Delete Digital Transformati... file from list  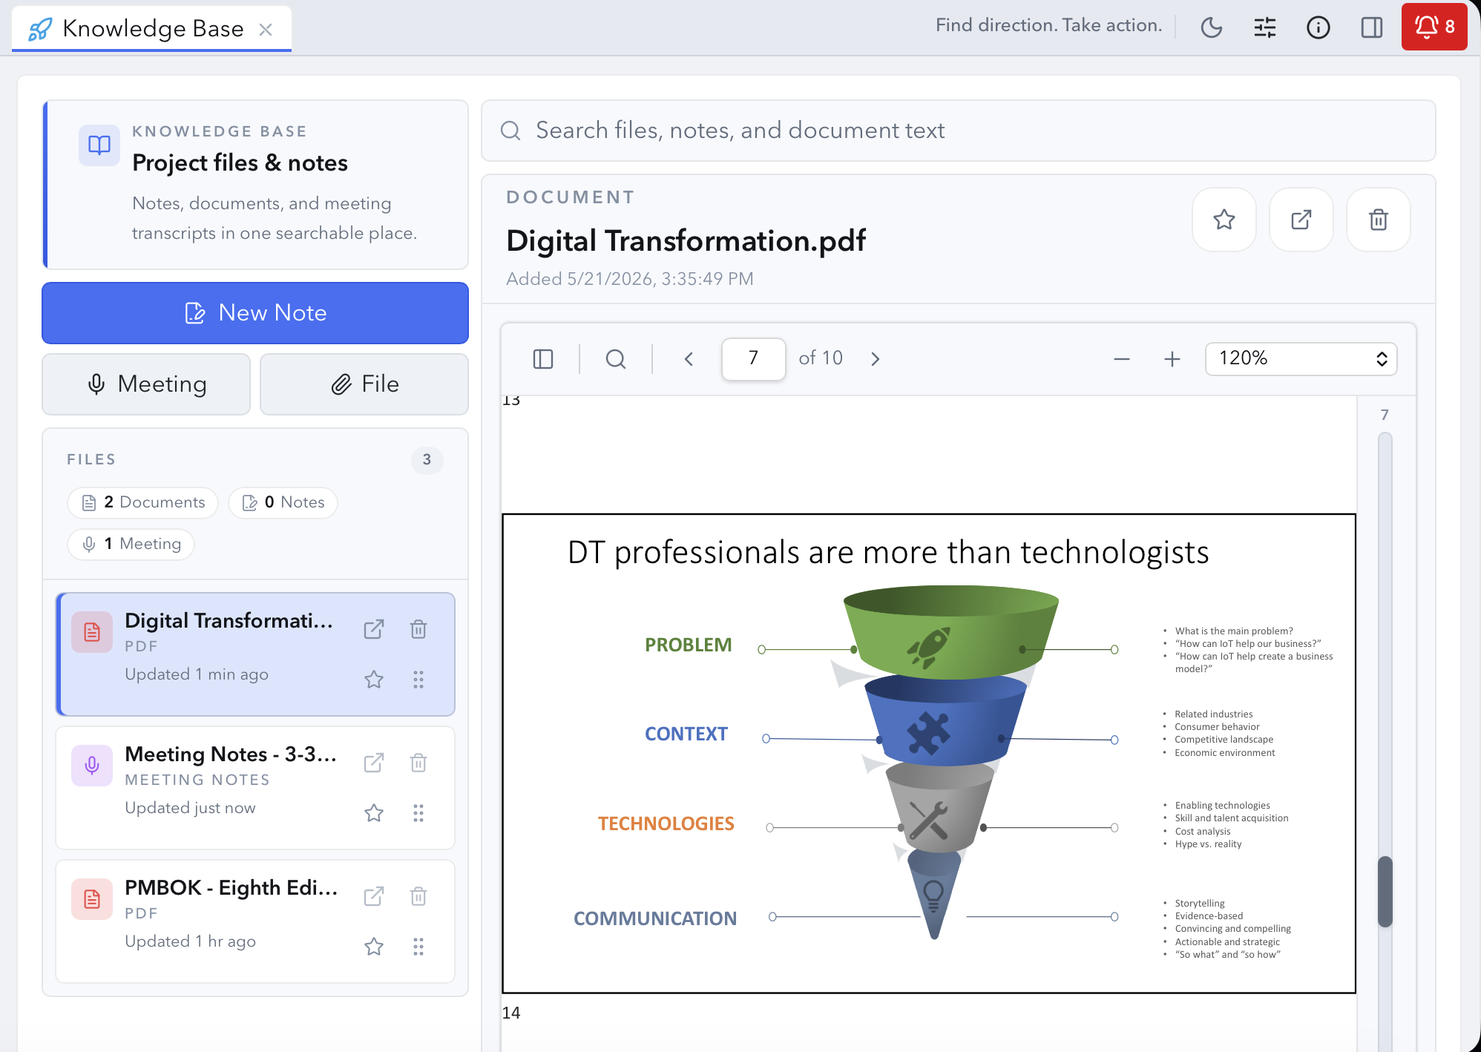[x=418, y=629]
